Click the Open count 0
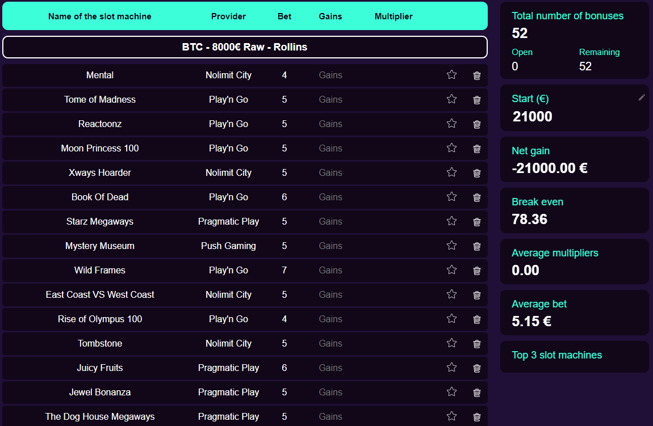Screen dimensions: 653x426 click(515, 66)
